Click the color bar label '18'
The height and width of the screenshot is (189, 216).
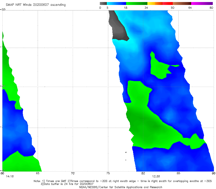click(126, 8)
